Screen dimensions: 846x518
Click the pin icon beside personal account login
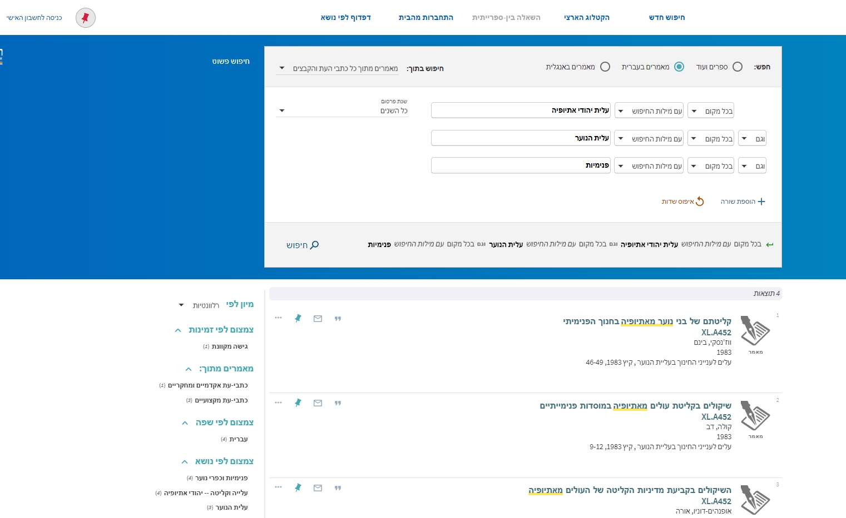(x=86, y=18)
